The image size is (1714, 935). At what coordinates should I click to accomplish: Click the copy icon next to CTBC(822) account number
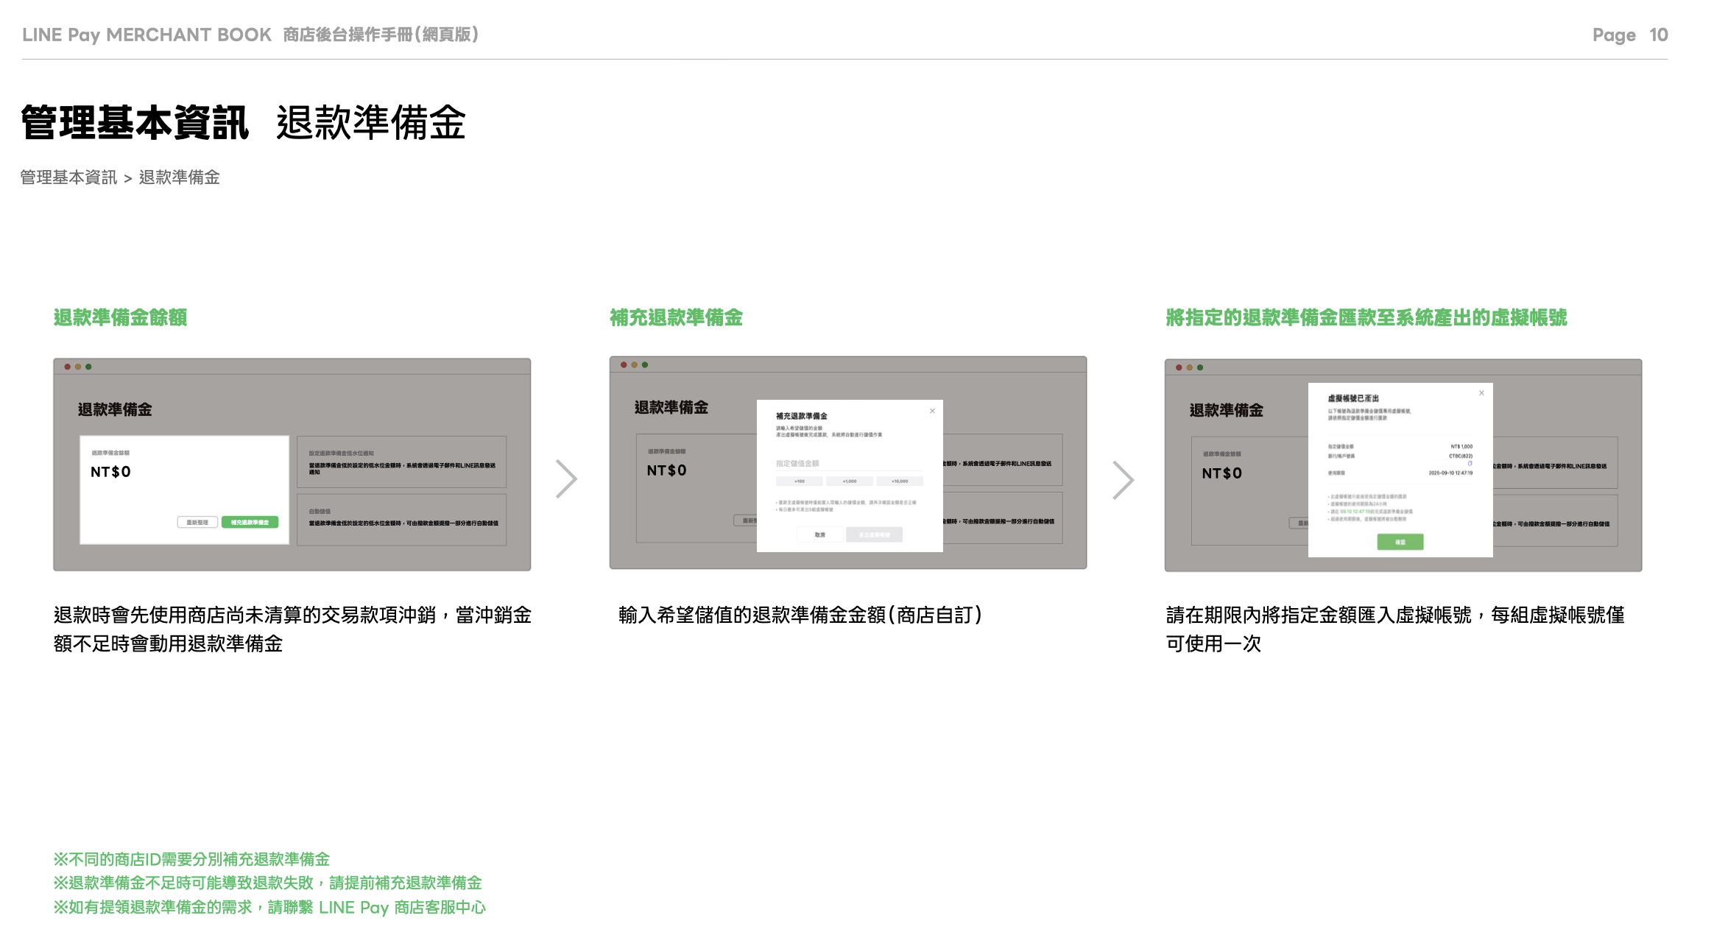[x=1470, y=464]
